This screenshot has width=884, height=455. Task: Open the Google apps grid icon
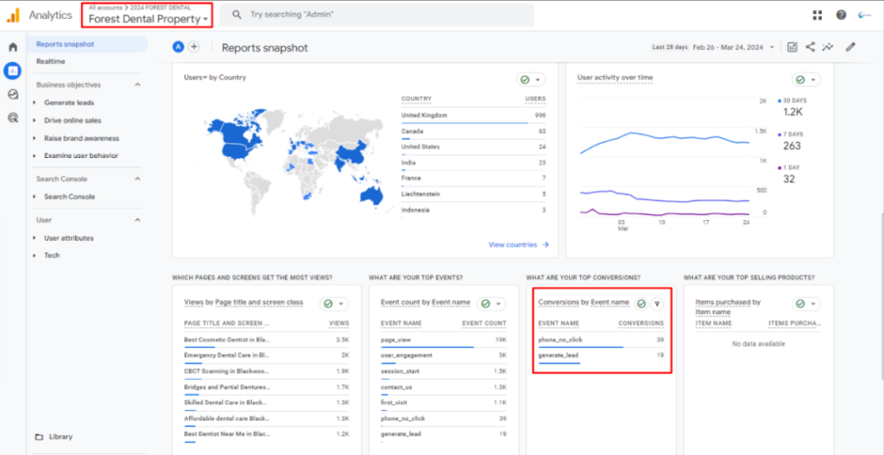click(x=818, y=16)
